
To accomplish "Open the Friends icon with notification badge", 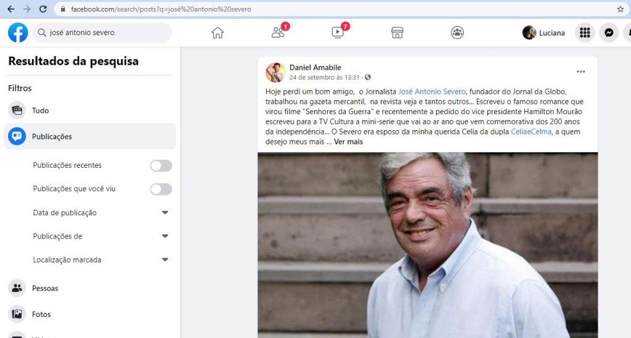I will [278, 32].
